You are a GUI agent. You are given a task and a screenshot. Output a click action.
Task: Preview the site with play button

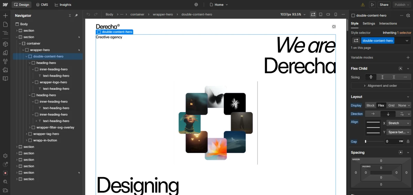pos(372,5)
